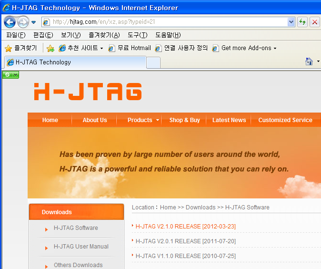Click the empty new tab button
Viewport: 321px width, 269px height.
153,63
